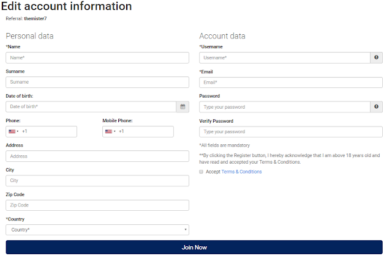Open the date of birth calendar picker
This screenshot has height=256, width=392.
[183, 107]
